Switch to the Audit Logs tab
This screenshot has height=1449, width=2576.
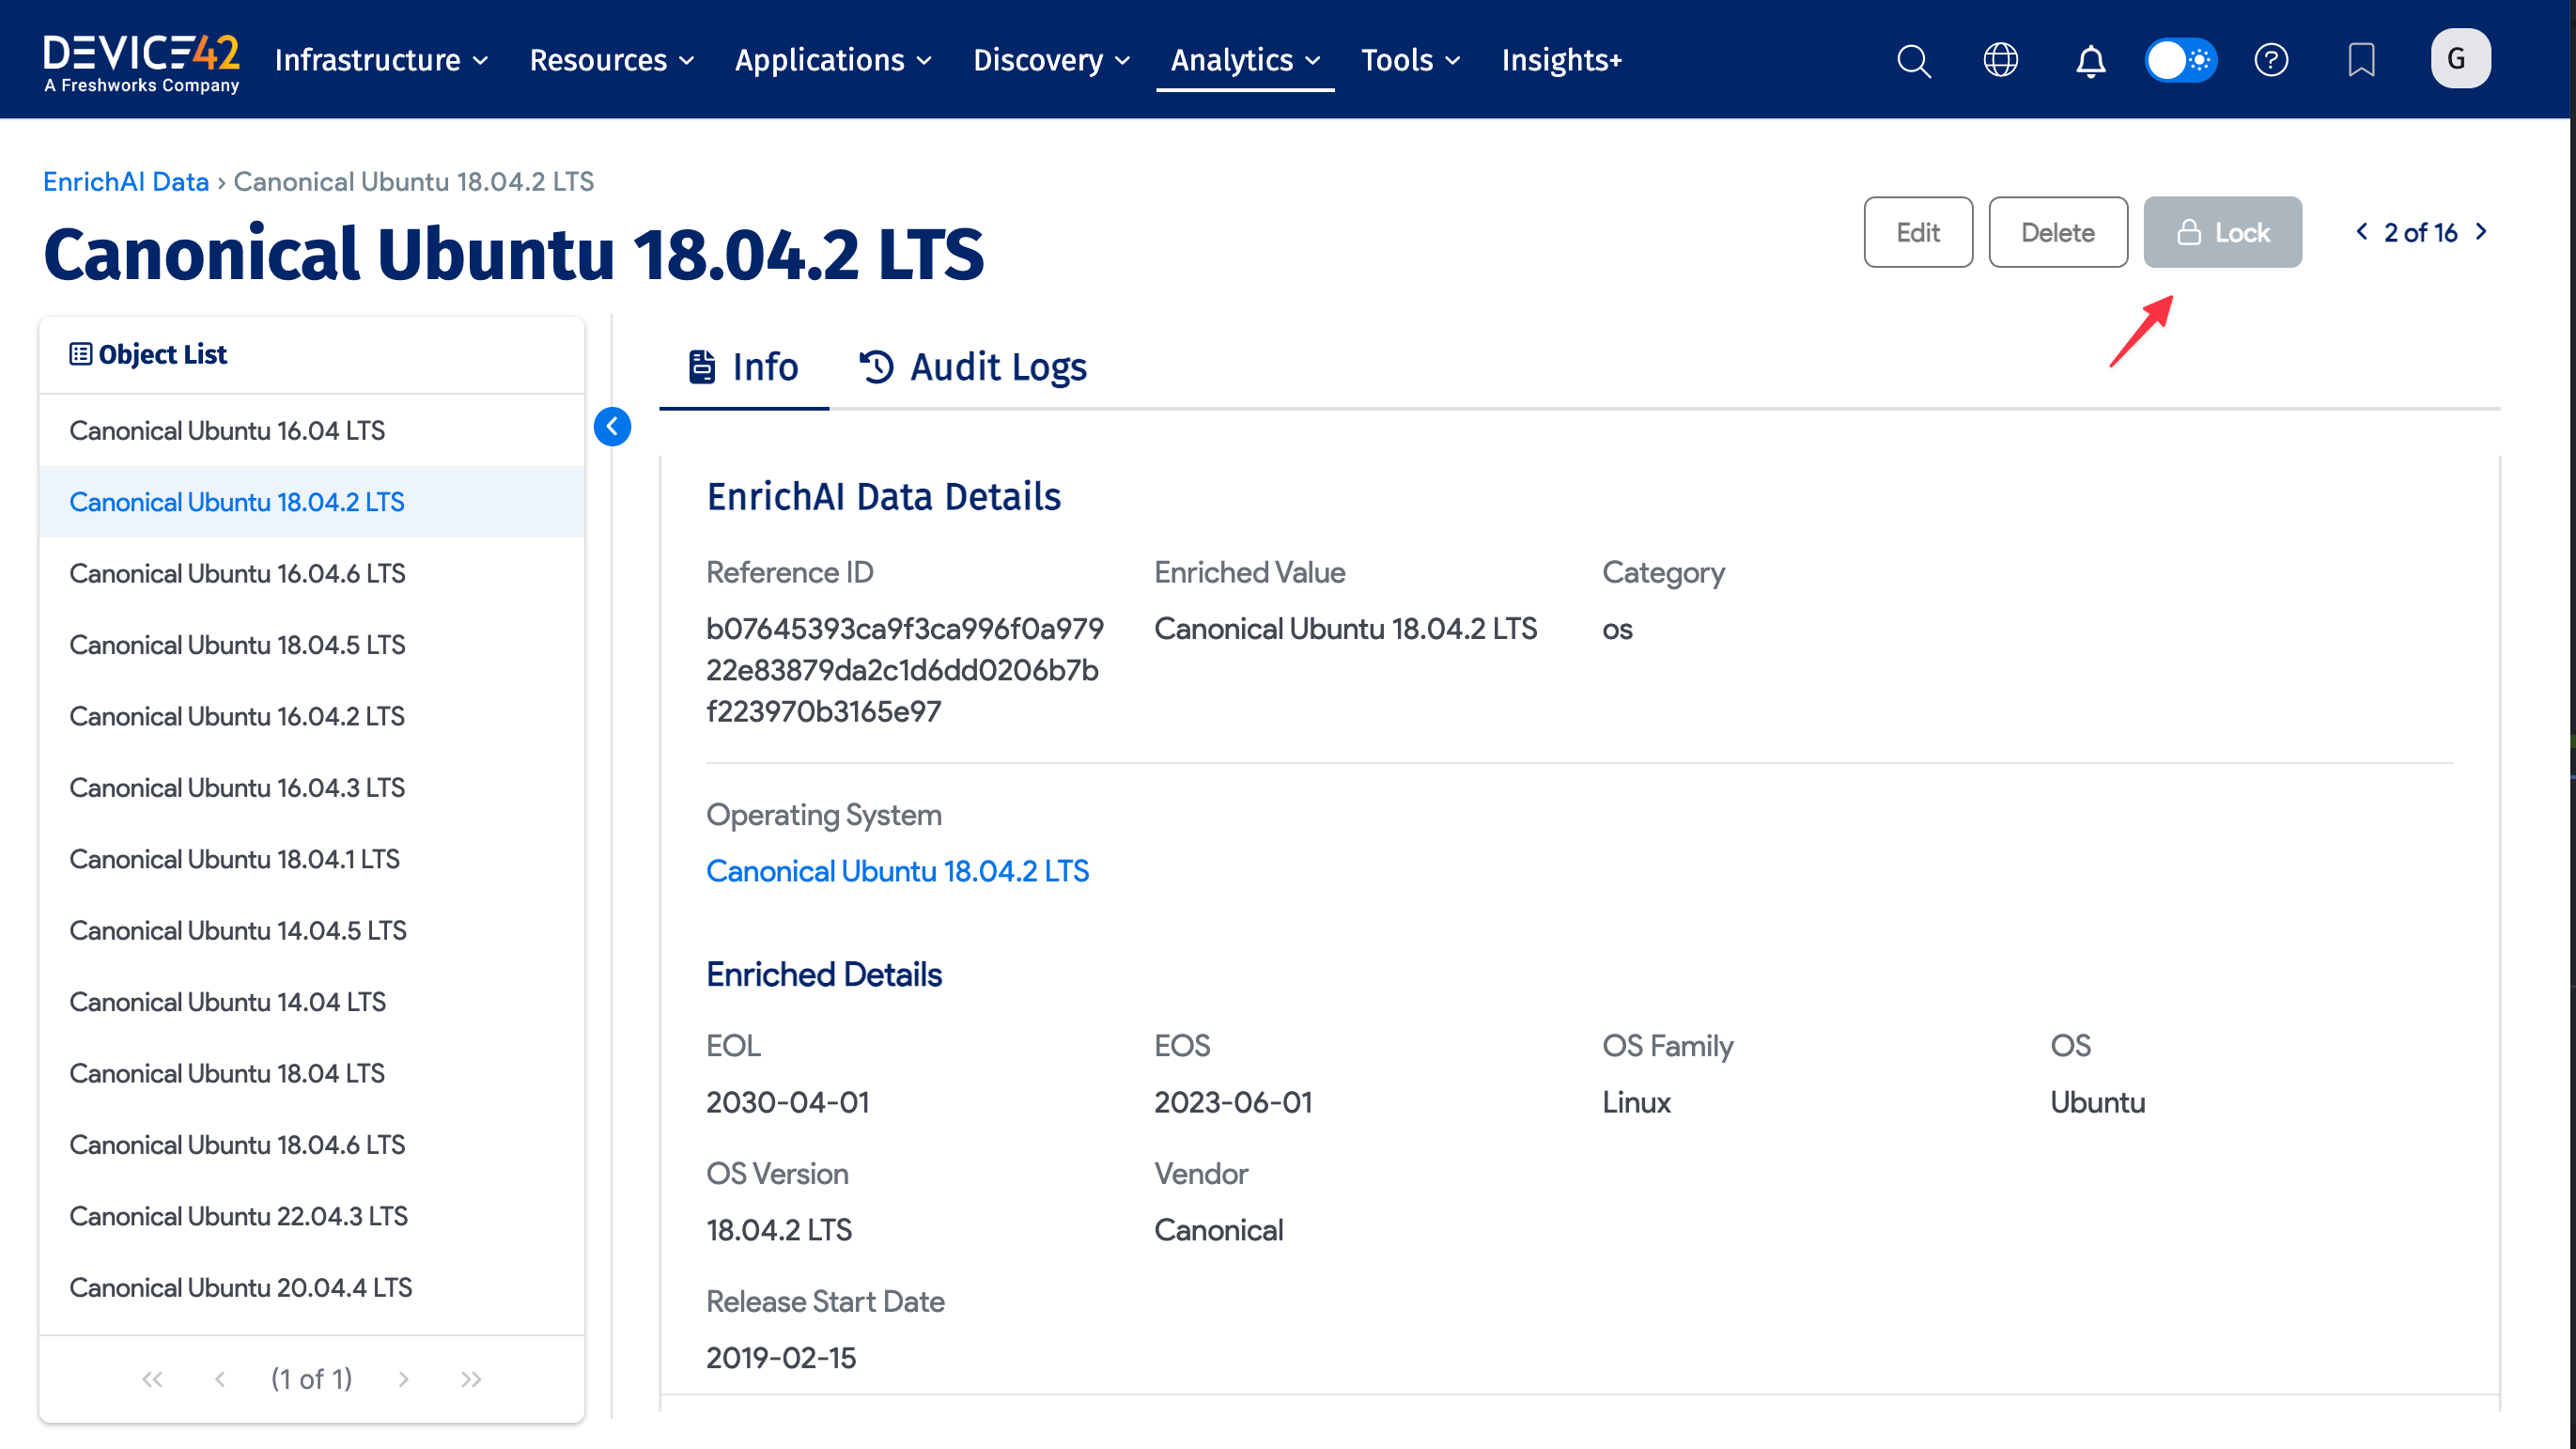(x=973, y=367)
